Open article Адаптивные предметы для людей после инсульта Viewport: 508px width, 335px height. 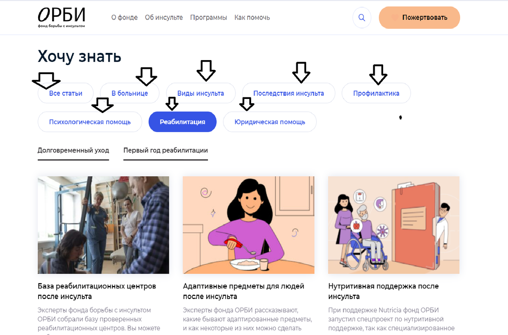tap(243, 291)
